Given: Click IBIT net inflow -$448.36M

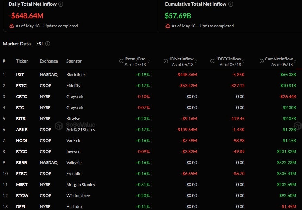Looking at the screenshot, I should [187, 75].
